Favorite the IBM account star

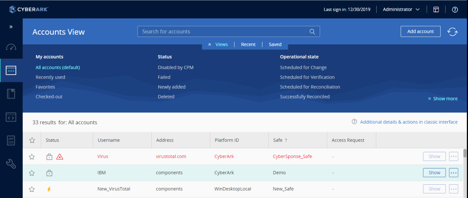coord(32,173)
